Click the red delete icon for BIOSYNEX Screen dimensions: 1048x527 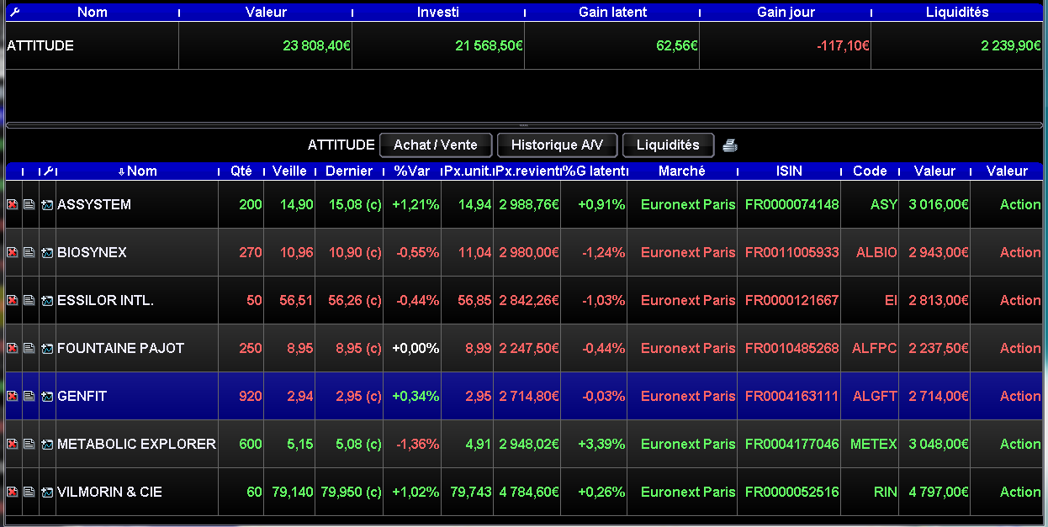[x=13, y=252]
